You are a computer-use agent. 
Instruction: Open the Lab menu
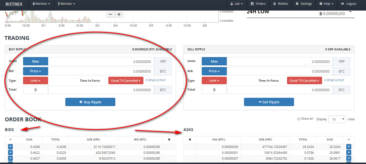pyautogui.click(x=236, y=4)
